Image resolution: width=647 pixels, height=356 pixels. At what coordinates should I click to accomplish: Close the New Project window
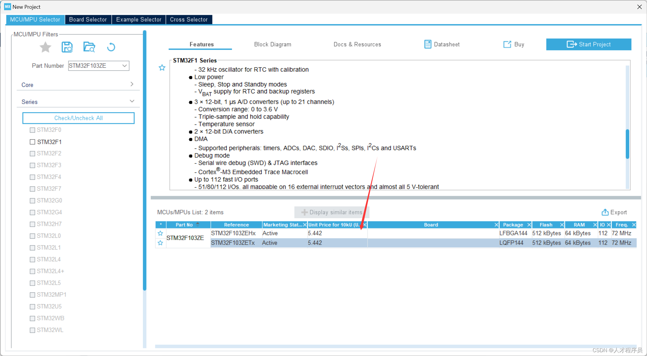click(639, 7)
